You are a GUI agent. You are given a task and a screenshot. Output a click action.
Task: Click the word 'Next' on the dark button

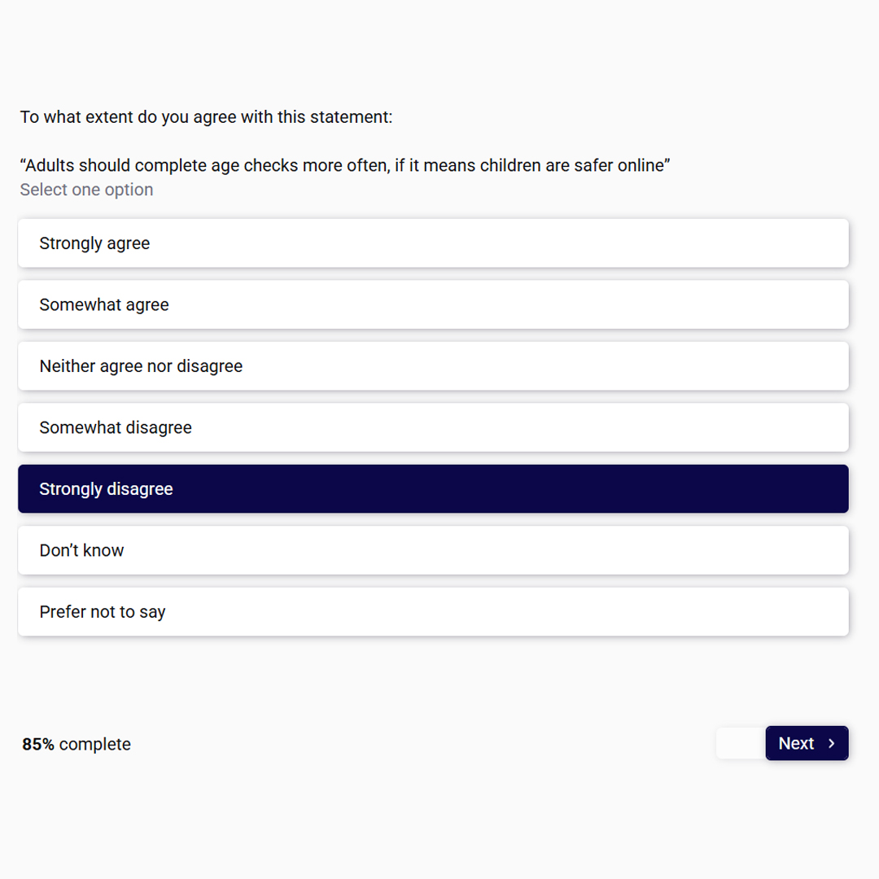tap(796, 743)
